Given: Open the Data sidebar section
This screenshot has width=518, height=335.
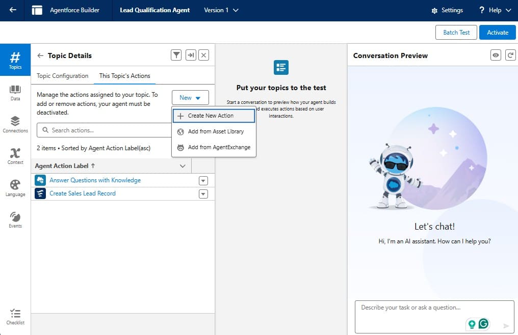Looking at the screenshot, I should pyautogui.click(x=15, y=93).
